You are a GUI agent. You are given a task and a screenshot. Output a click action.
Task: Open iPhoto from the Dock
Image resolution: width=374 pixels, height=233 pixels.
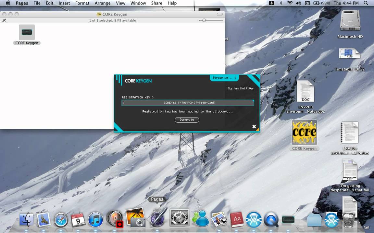[x=135, y=217]
